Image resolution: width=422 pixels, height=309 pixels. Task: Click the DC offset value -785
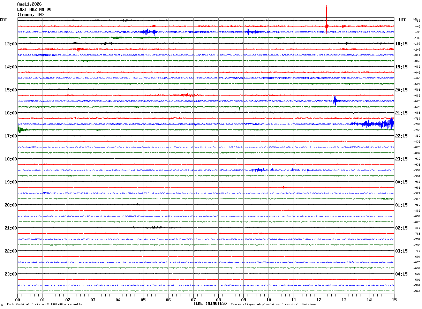(417, 234)
